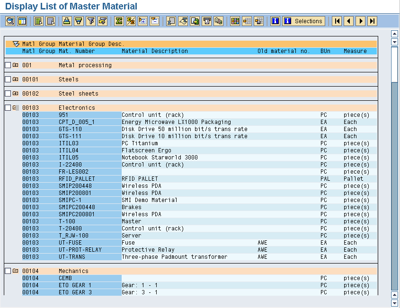Select material number CEMB
The height and width of the screenshot is (308, 400).
click(x=65, y=278)
